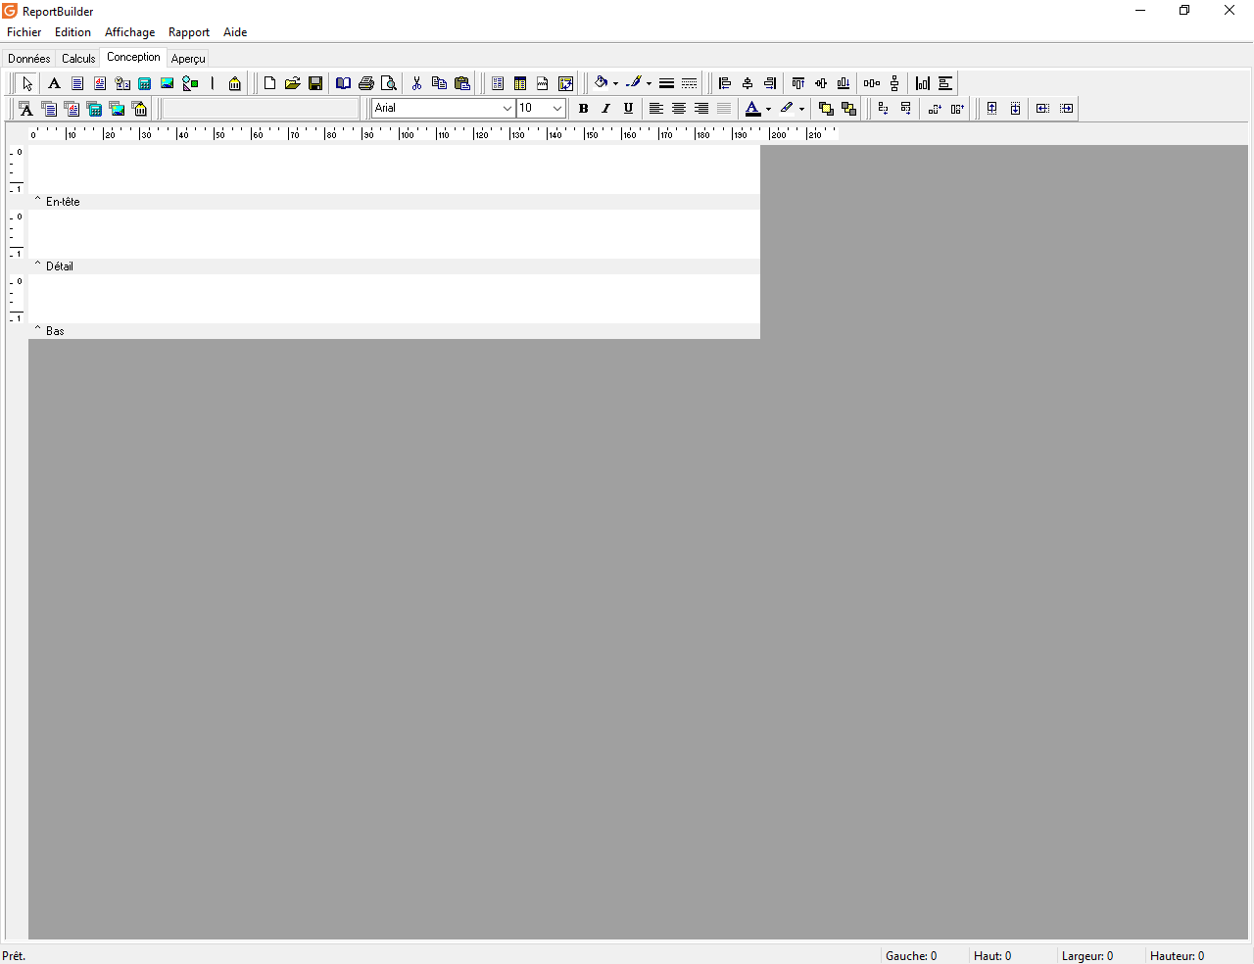Collapse the Bas band
This screenshot has height=964, width=1254.
point(38,330)
